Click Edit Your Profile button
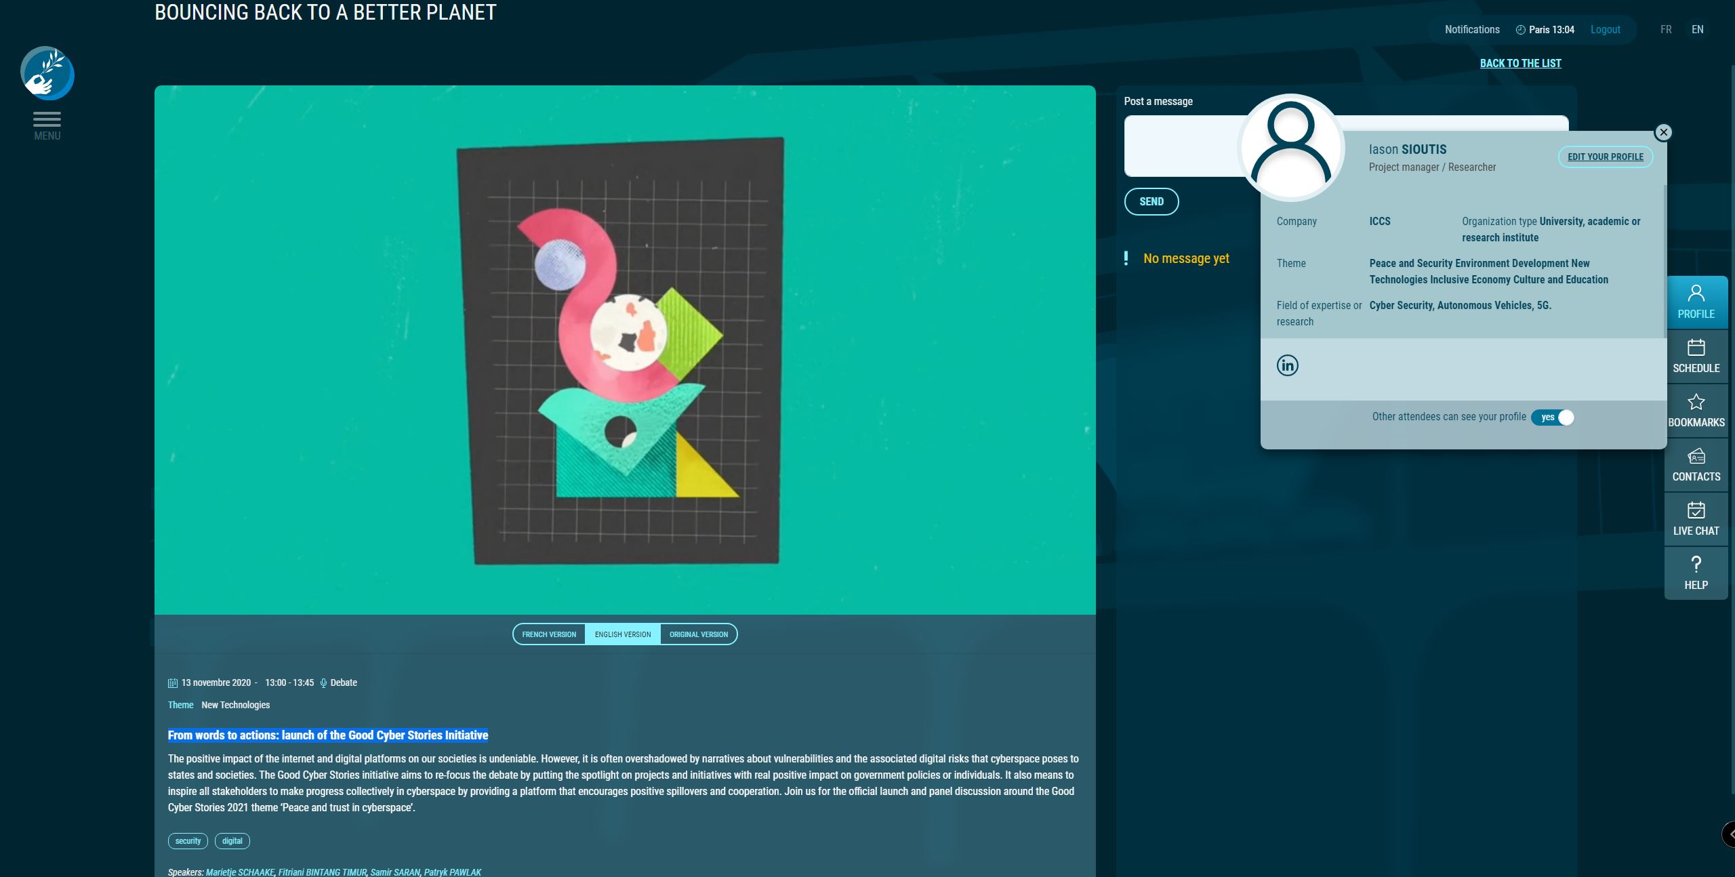Viewport: 1735px width, 877px height. click(1605, 157)
